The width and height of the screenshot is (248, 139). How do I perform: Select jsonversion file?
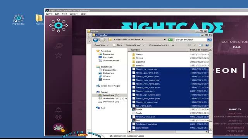point(170,128)
